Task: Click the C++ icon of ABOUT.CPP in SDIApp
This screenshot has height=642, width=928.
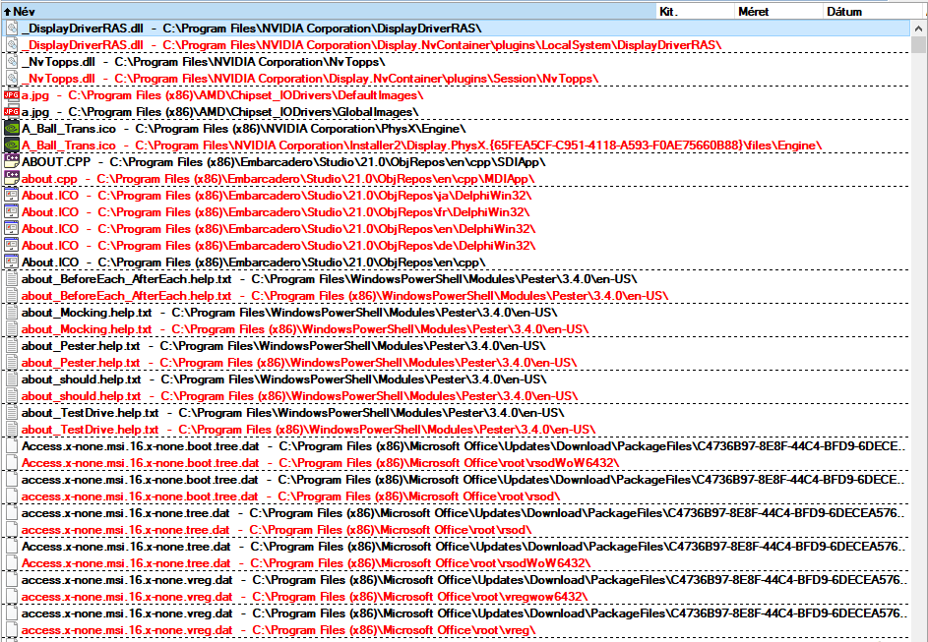Action: (x=11, y=161)
